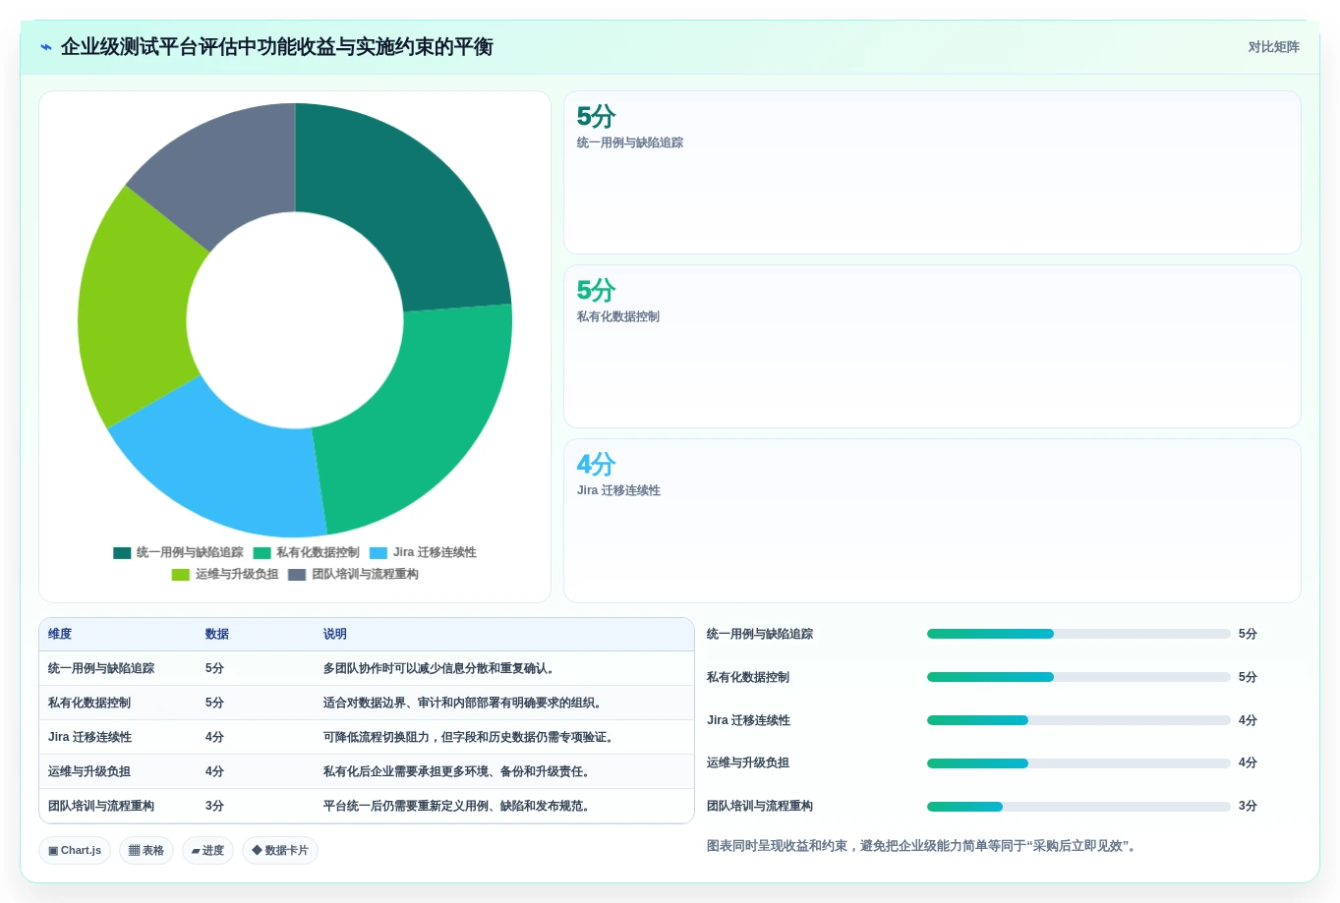
Task: Click the 团队培训与流程重构 progress bar
Action: point(1078,807)
